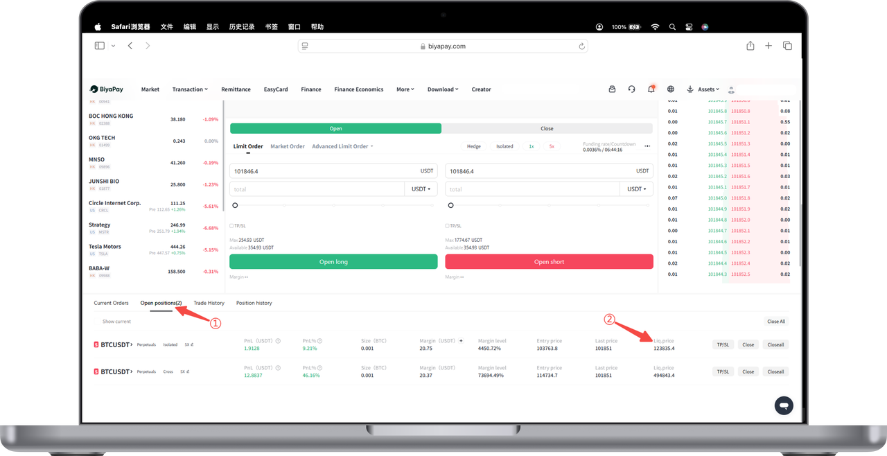Click Safari's new tab plus icon
The image size is (887, 456).
(x=769, y=46)
